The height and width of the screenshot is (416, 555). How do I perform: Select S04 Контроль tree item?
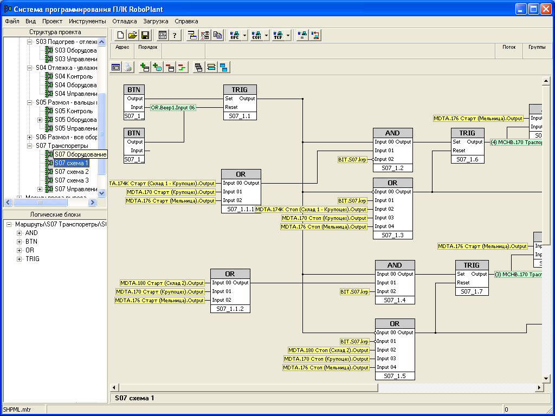74,76
